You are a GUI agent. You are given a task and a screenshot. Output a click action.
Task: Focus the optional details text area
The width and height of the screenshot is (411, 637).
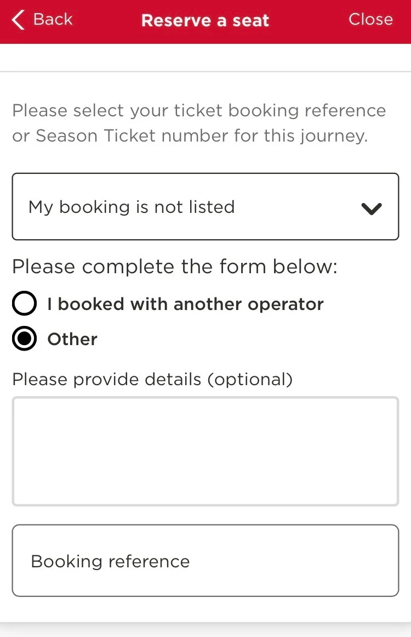pos(205,451)
